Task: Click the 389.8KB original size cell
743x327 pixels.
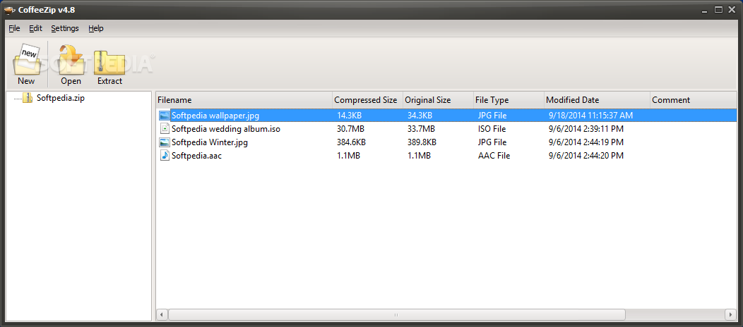Action: 422,142
